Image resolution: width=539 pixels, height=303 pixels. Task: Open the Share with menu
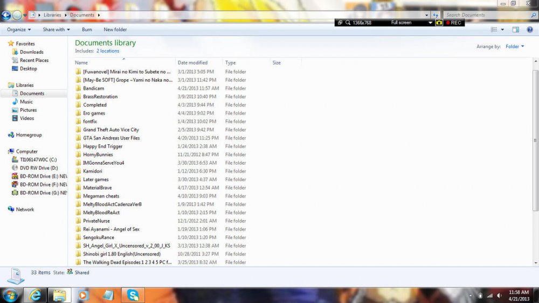coord(56,30)
